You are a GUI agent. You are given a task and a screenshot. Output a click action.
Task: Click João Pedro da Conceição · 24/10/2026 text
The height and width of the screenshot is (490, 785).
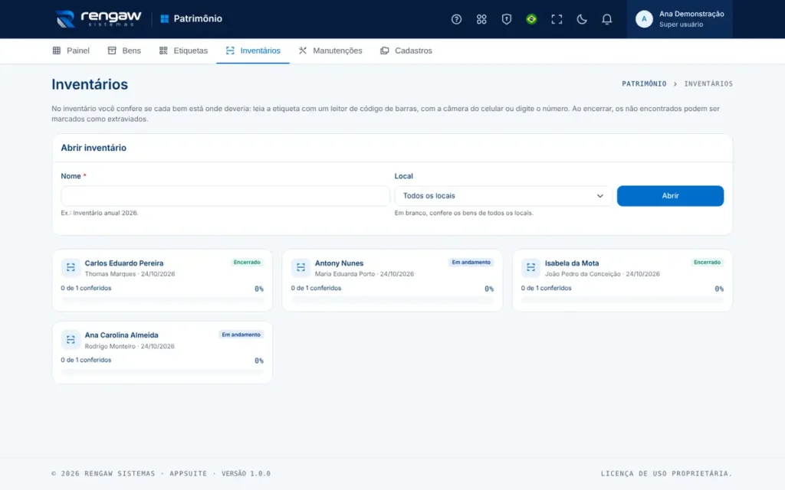[603, 274]
